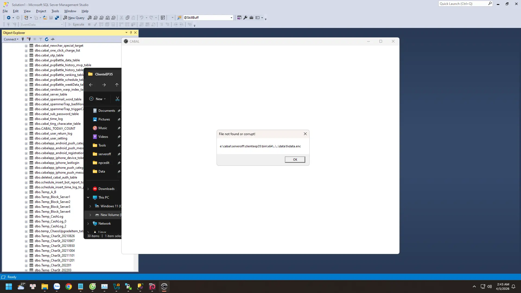Click the New Query button
The height and width of the screenshot is (293, 521).
tap(74, 18)
